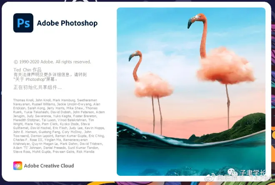Click the Ted Chin artwork credit

[x=27, y=70]
